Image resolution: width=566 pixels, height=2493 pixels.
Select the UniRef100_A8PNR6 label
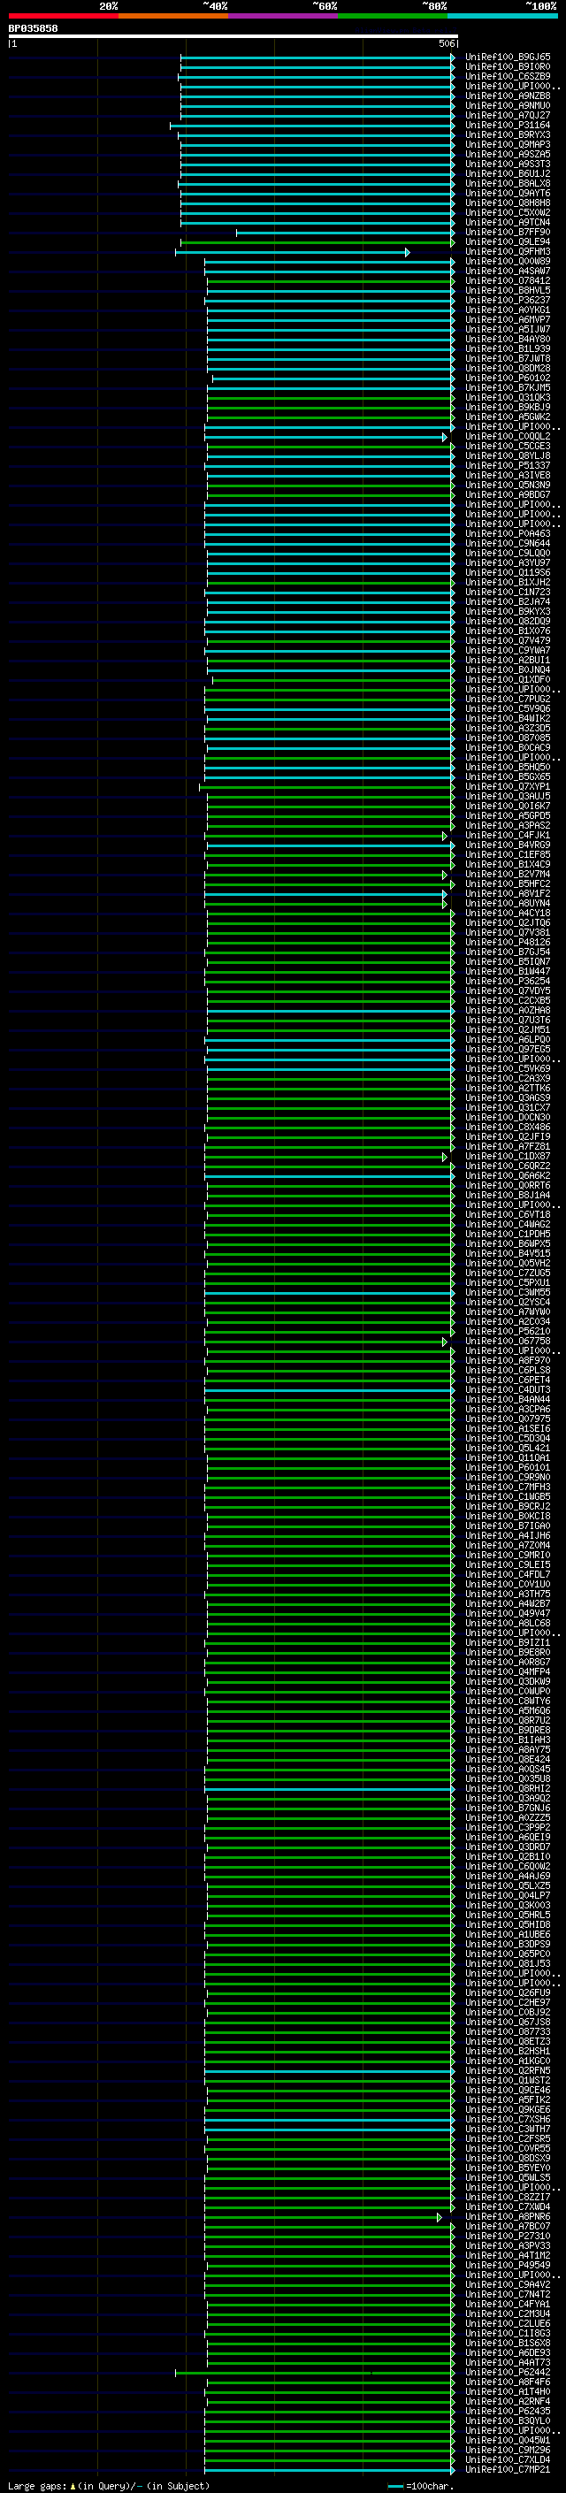tap(508, 2216)
